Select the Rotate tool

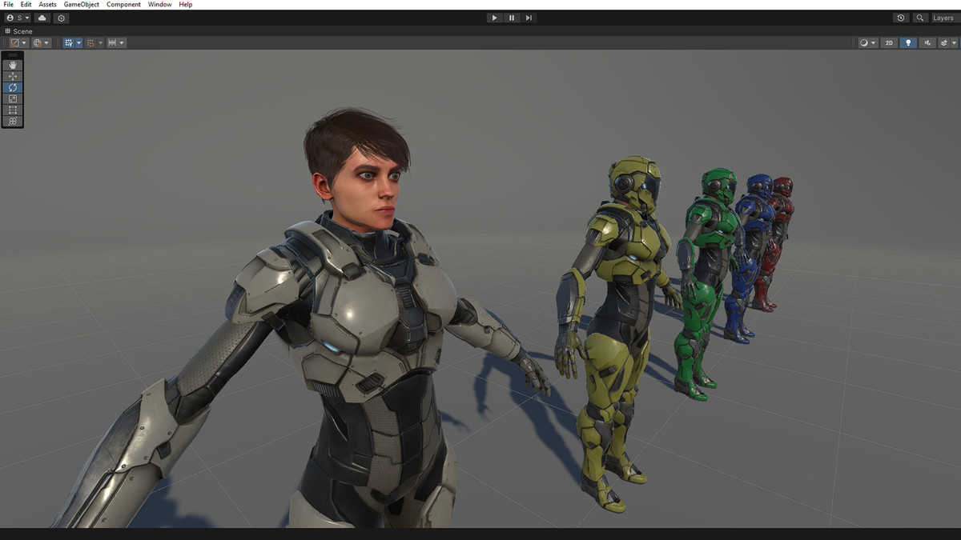pos(13,87)
